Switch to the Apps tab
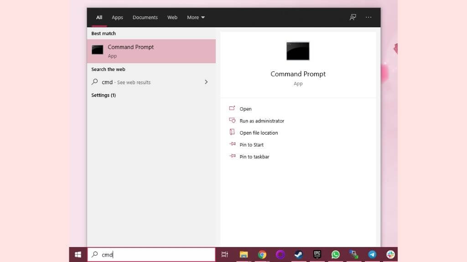 click(x=117, y=17)
